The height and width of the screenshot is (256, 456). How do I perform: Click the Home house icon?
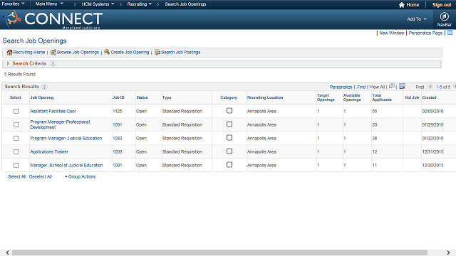click(x=402, y=5)
